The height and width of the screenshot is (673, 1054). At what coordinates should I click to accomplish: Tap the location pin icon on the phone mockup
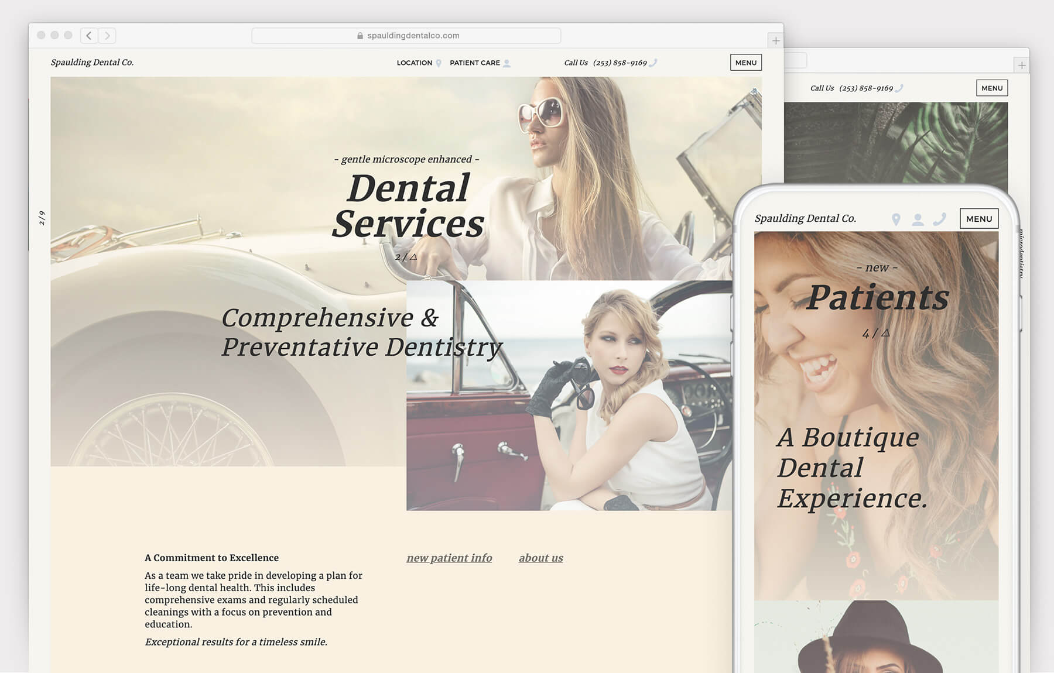click(x=896, y=219)
